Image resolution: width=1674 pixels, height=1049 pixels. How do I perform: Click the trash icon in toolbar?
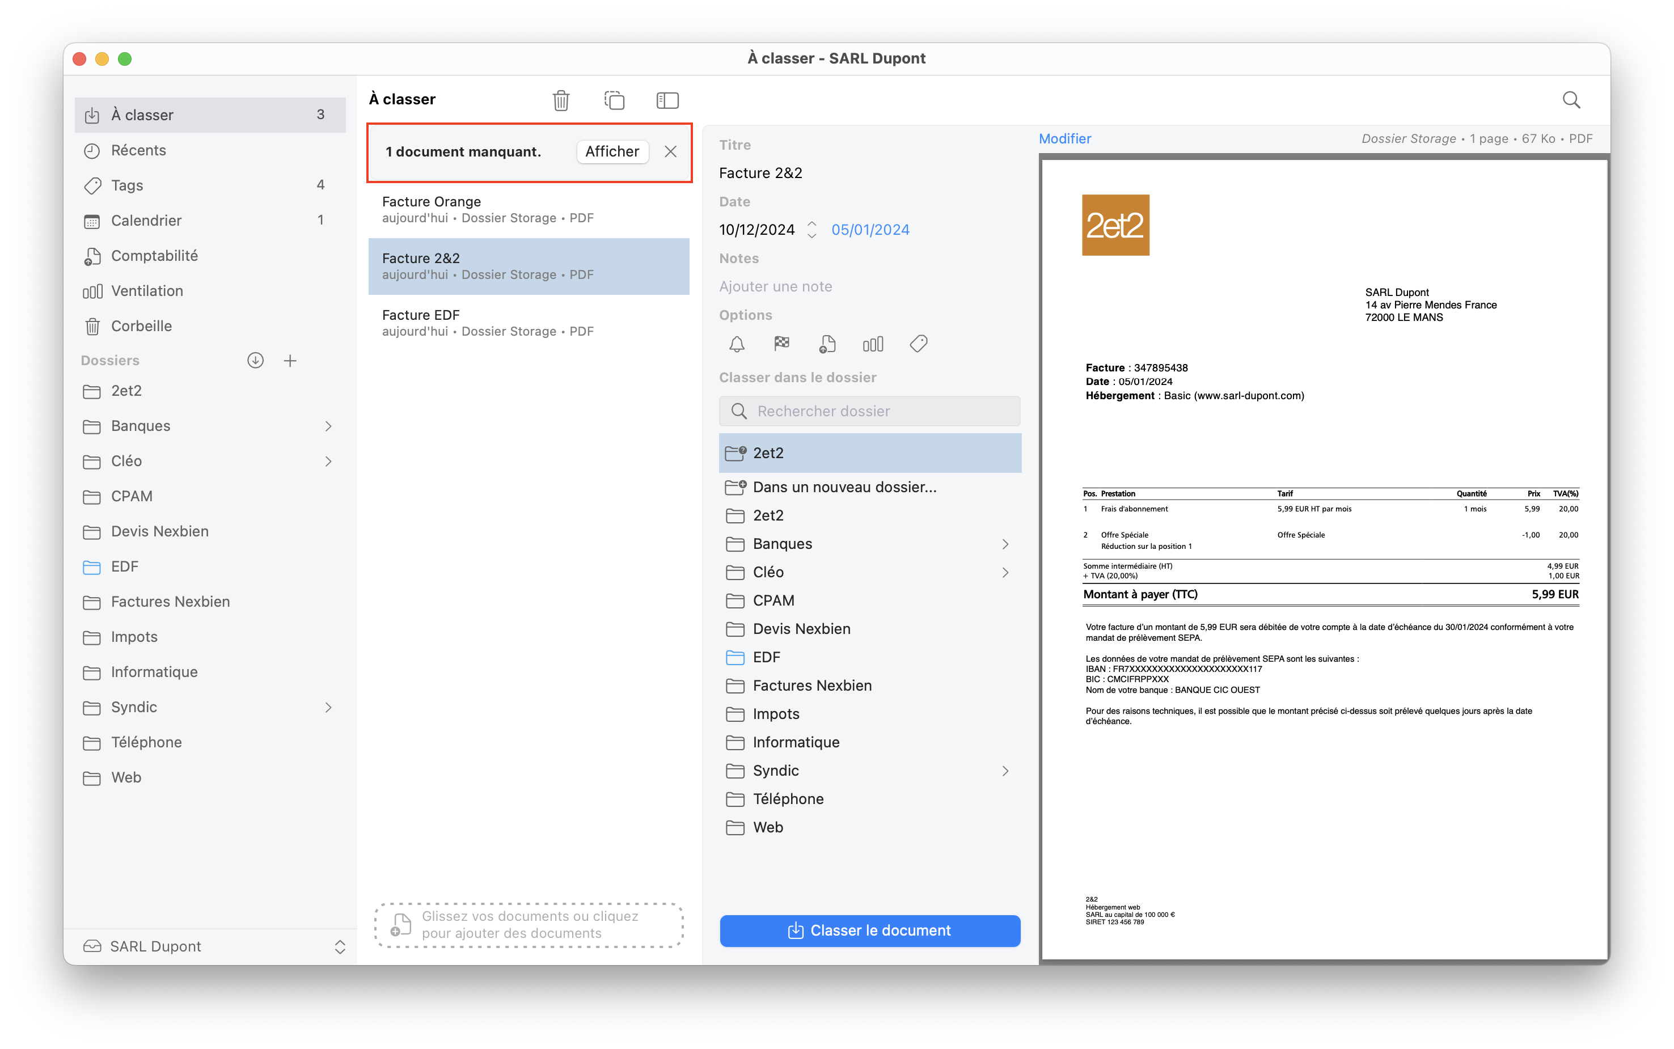pyautogui.click(x=560, y=100)
